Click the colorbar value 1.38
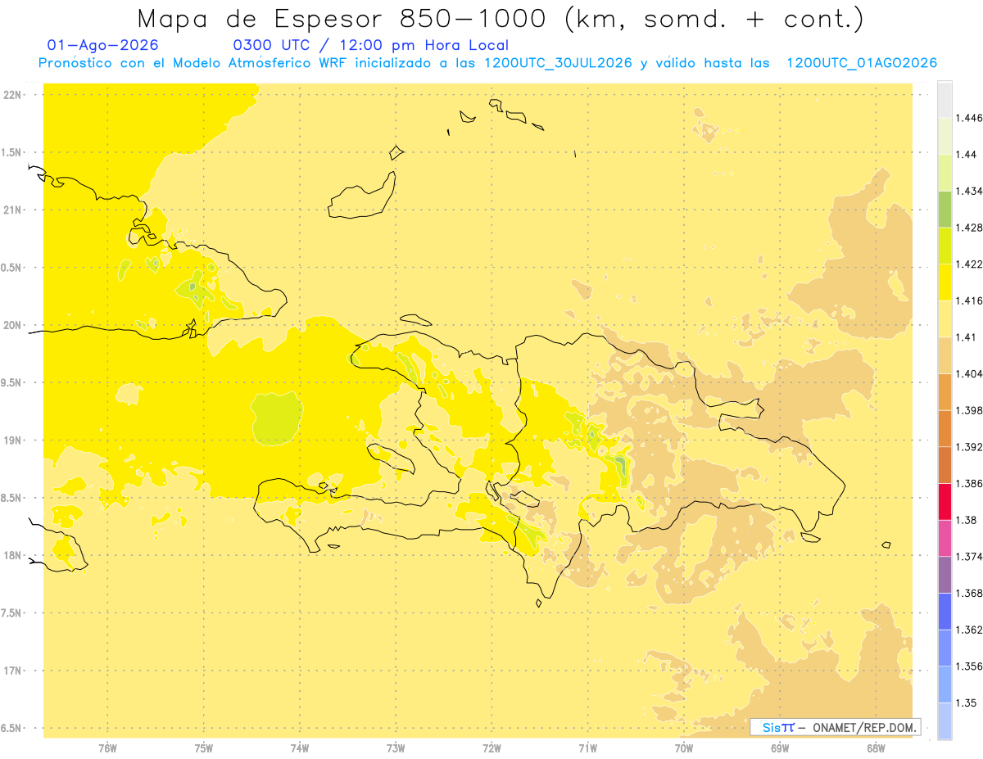The image size is (983, 759). 967,520
